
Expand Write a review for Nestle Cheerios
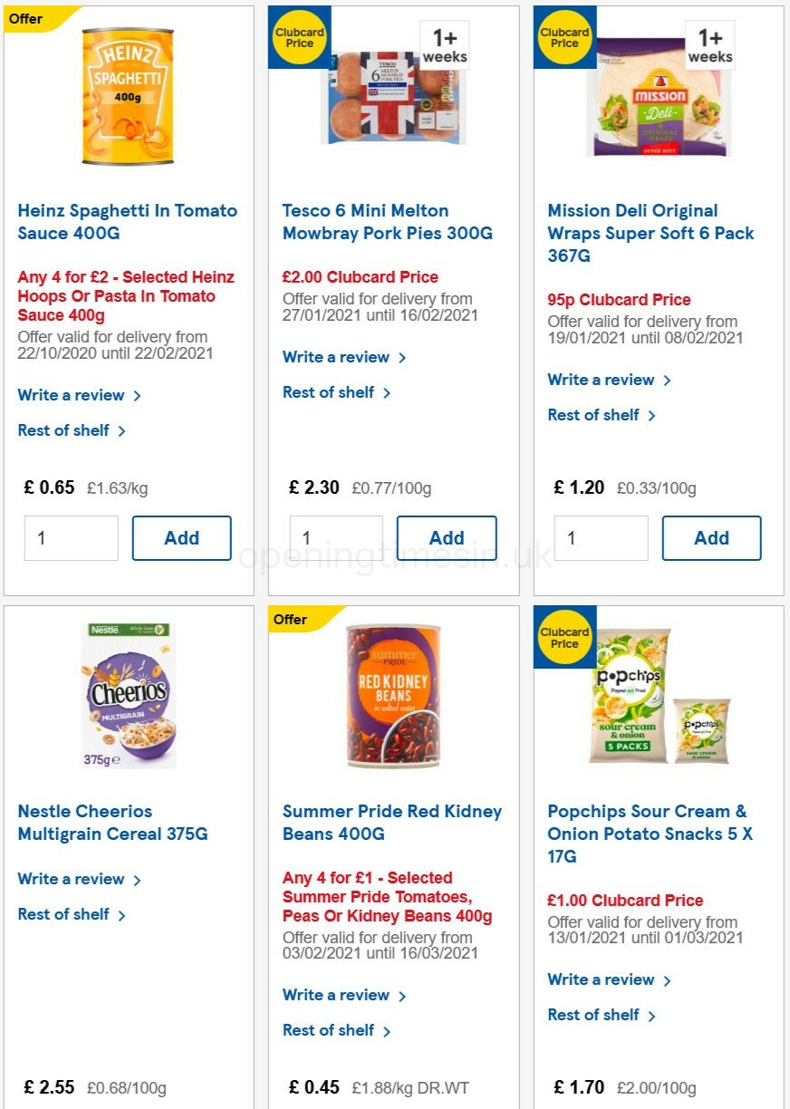(x=72, y=879)
